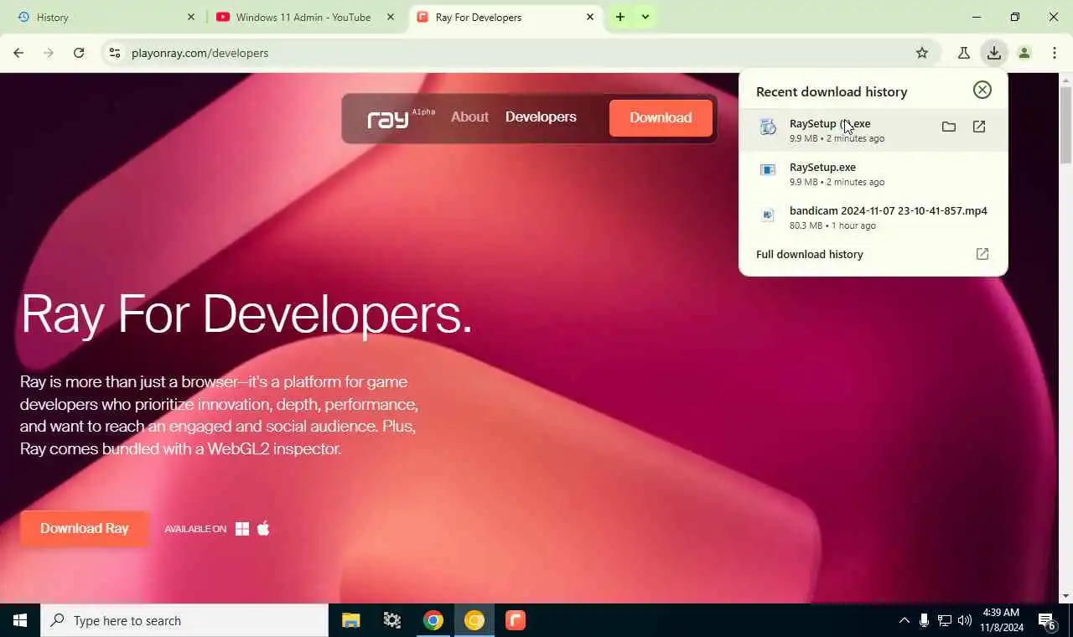Click the address bar URL field
The width and height of the screenshot is (1073, 637).
520,53
